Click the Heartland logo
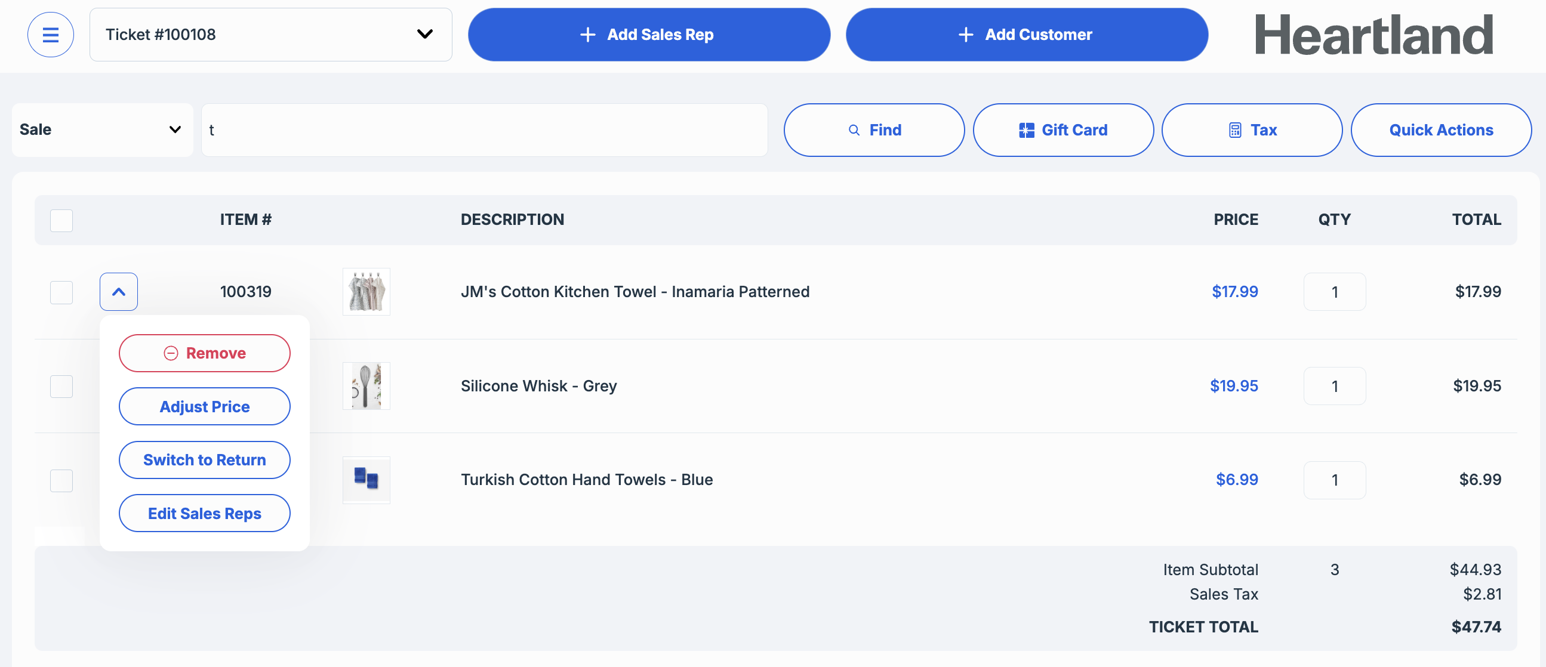 (1373, 35)
